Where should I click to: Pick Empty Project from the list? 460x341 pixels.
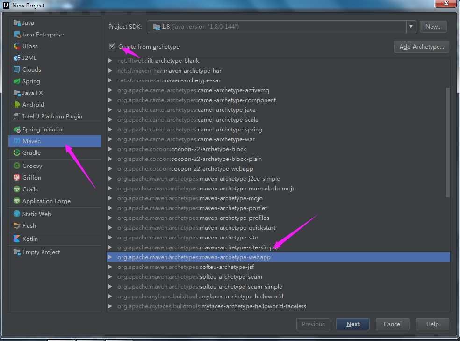(x=55, y=252)
